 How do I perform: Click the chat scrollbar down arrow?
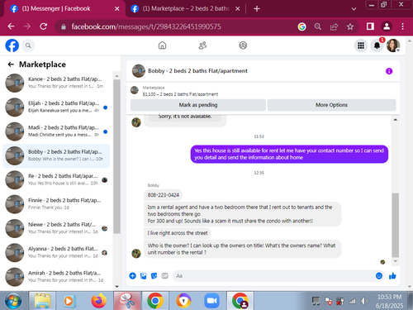396,261
